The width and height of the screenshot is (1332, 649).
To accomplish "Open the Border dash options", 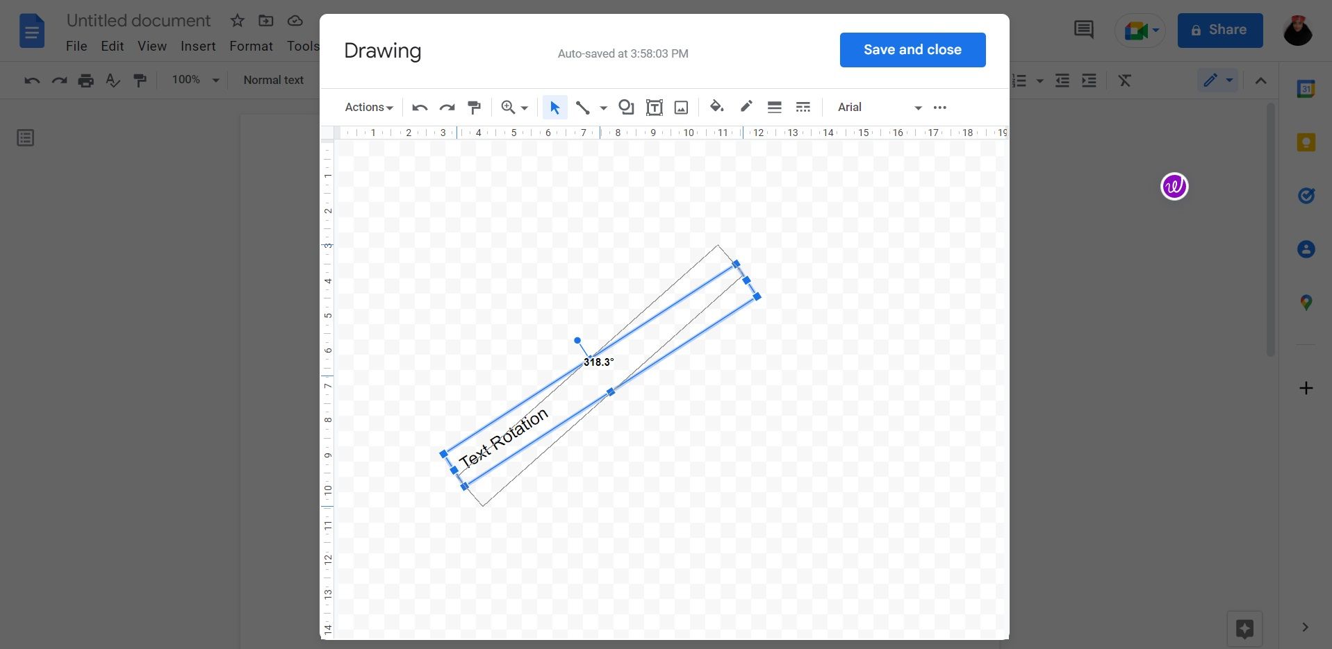I will [x=803, y=108].
